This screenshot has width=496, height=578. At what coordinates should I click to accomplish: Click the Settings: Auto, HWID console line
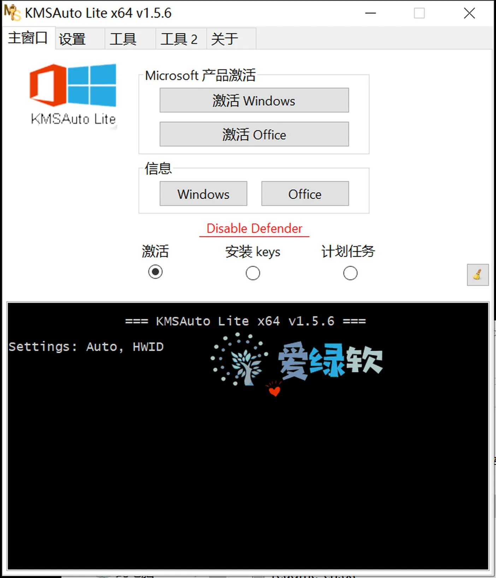click(x=86, y=347)
